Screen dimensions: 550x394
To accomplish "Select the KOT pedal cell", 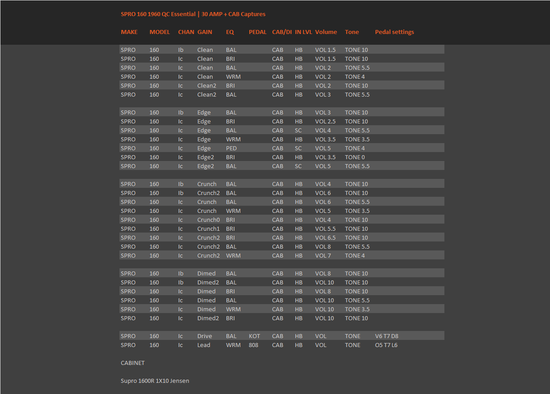I will coord(254,336).
